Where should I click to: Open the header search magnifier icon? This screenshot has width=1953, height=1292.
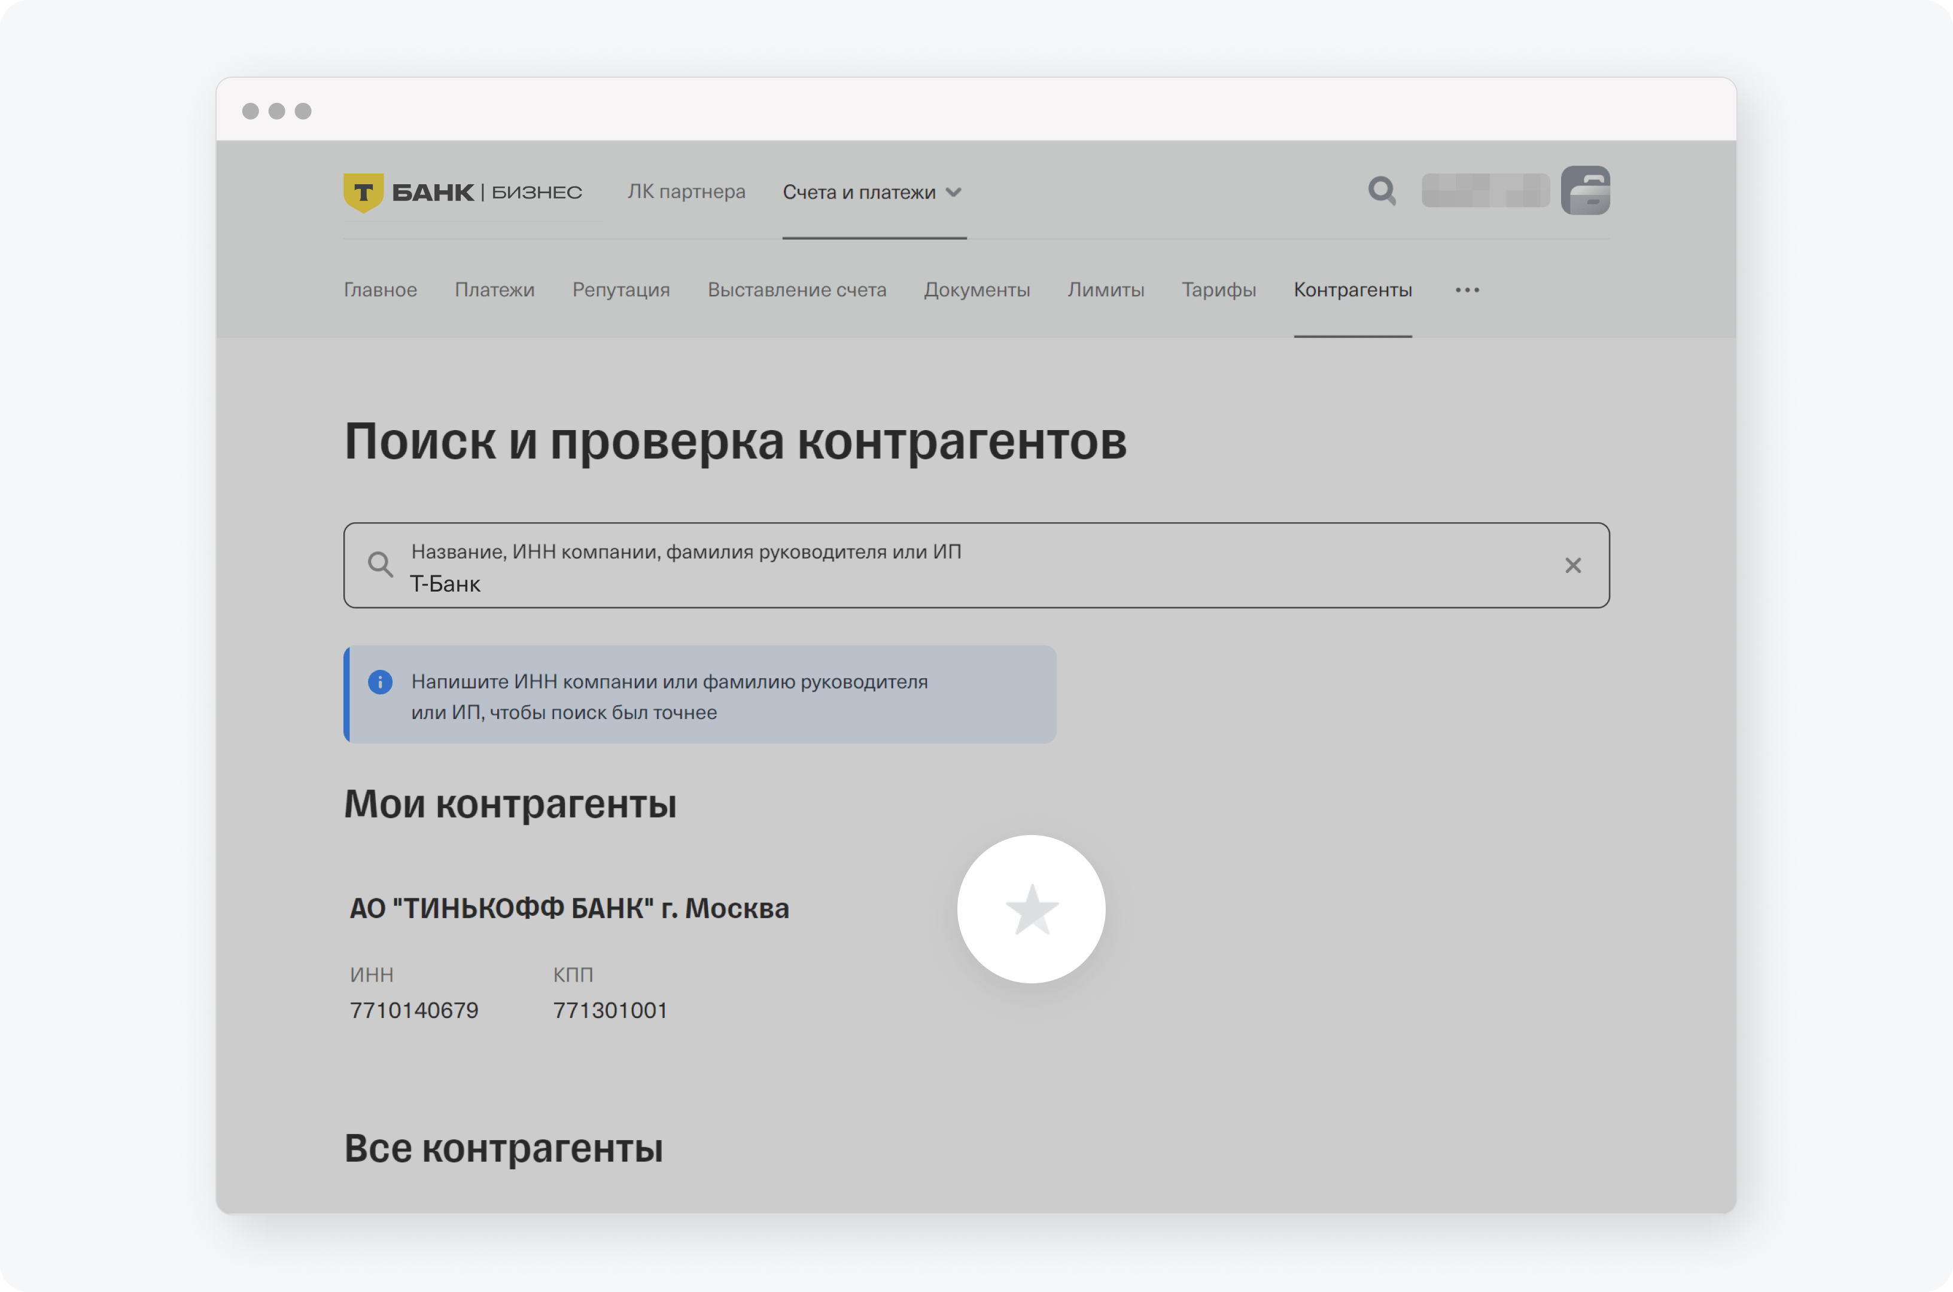point(1382,191)
